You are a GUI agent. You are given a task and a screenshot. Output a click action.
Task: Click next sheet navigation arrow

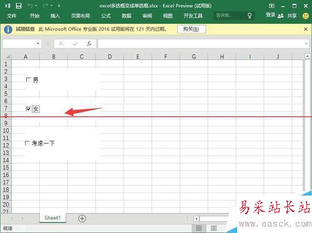pos(22,219)
